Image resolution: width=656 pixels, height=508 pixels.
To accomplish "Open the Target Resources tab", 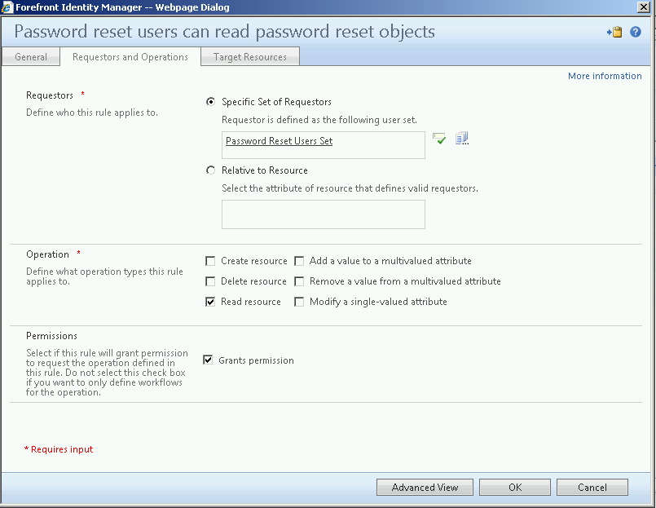I will [x=250, y=57].
